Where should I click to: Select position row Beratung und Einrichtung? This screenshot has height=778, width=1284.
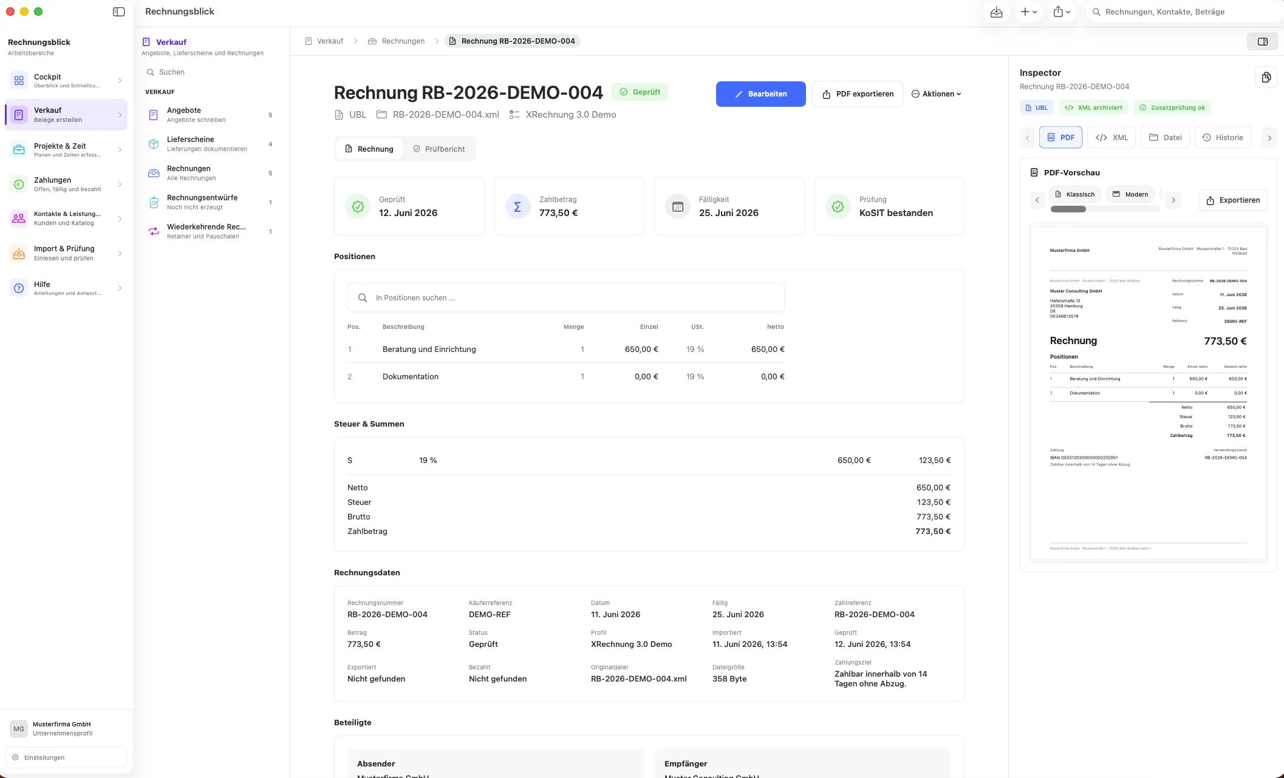click(x=565, y=350)
